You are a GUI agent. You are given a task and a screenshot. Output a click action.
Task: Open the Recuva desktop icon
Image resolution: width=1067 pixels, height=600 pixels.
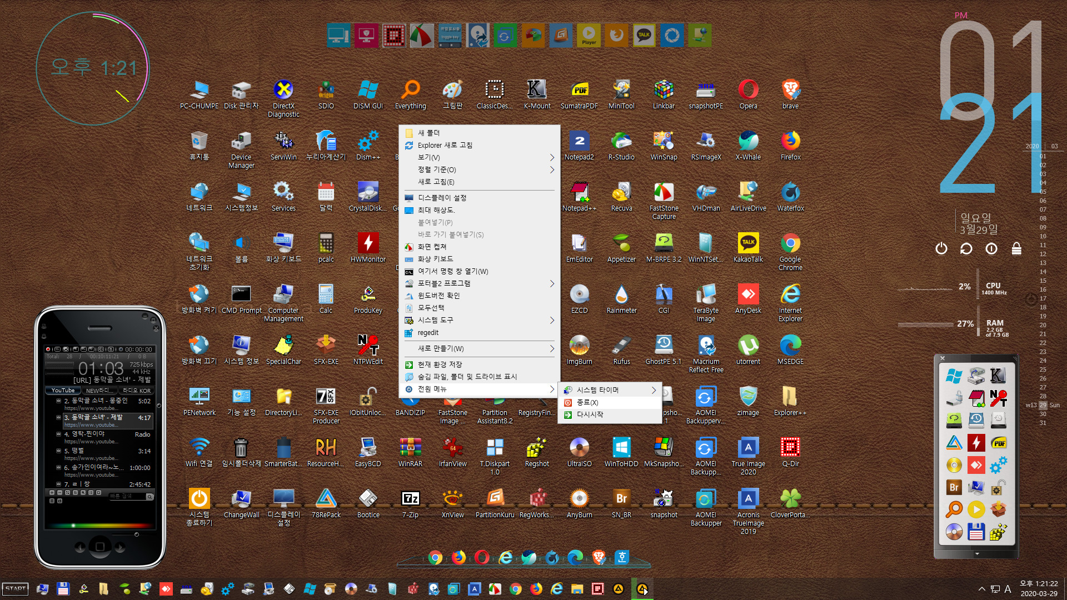tap(621, 197)
